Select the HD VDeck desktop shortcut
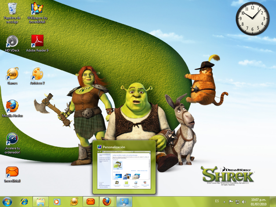The height and width of the screenshot is (207, 276). click(x=12, y=43)
